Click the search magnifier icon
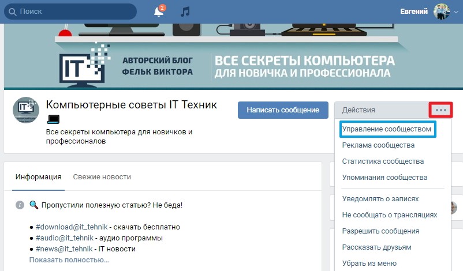 point(12,12)
